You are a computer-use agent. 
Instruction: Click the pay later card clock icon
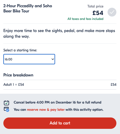point(6,109)
